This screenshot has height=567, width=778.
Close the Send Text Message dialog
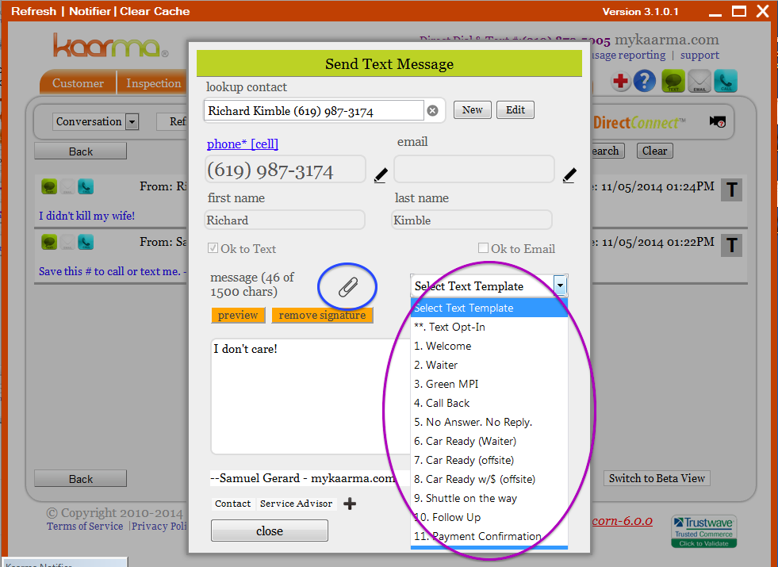click(270, 531)
